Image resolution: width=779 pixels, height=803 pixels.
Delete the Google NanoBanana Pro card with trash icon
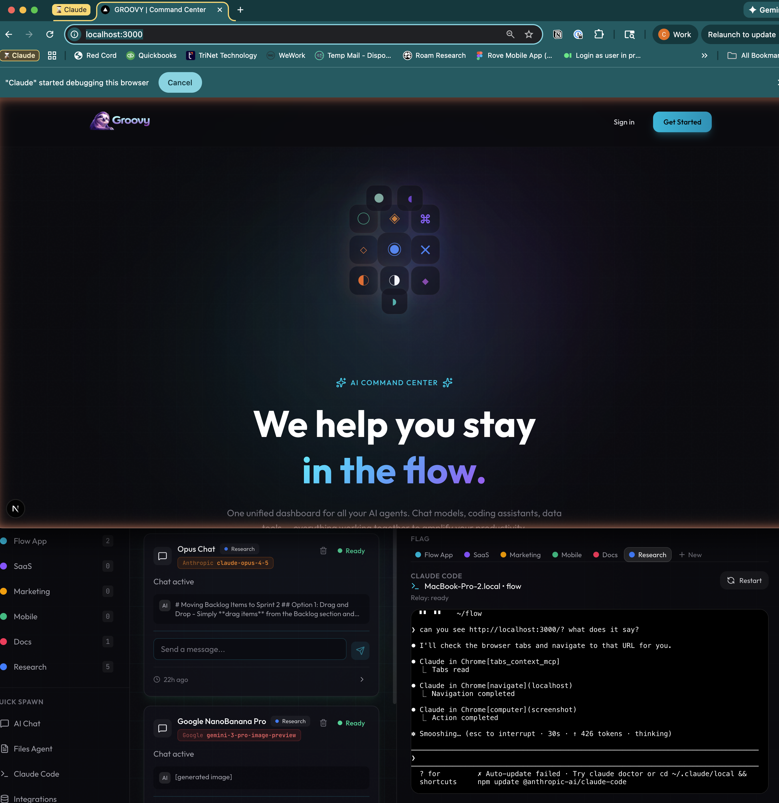point(323,723)
